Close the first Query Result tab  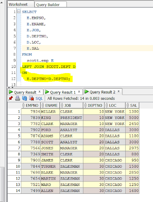pos(39,92)
